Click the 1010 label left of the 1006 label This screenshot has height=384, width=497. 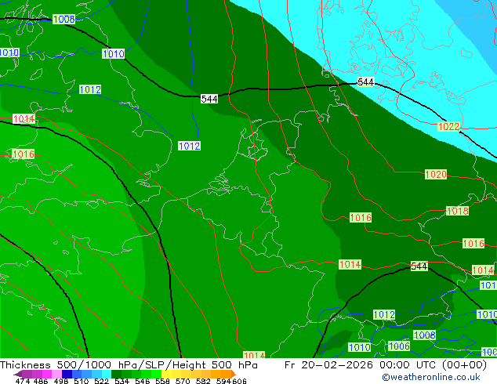pos(360,348)
